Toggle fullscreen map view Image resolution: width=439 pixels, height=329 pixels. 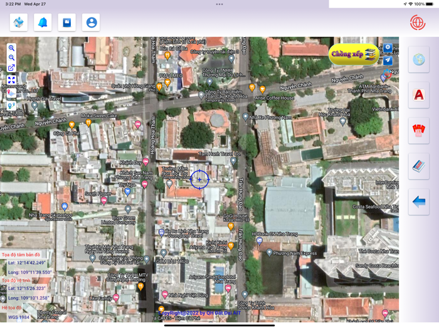pos(11,80)
